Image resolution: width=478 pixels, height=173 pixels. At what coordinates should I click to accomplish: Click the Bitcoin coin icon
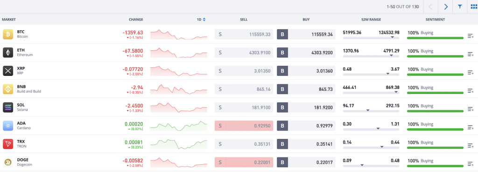coord(8,34)
